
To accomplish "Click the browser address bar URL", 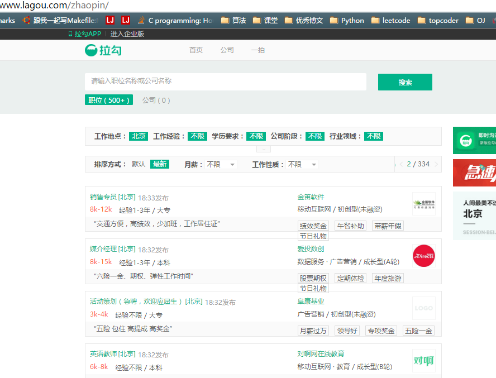I will (x=54, y=5).
